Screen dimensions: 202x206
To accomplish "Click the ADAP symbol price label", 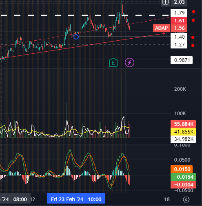I will [161, 28].
